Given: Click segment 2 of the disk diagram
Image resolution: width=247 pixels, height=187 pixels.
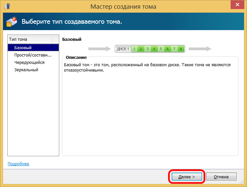Looking at the screenshot, I should pyautogui.click(x=141, y=49).
